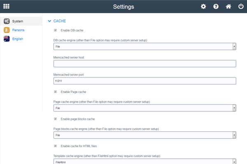The image size is (247, 164).
Task: Click the Persons icon in sidebar
Action: coord(7,30)
